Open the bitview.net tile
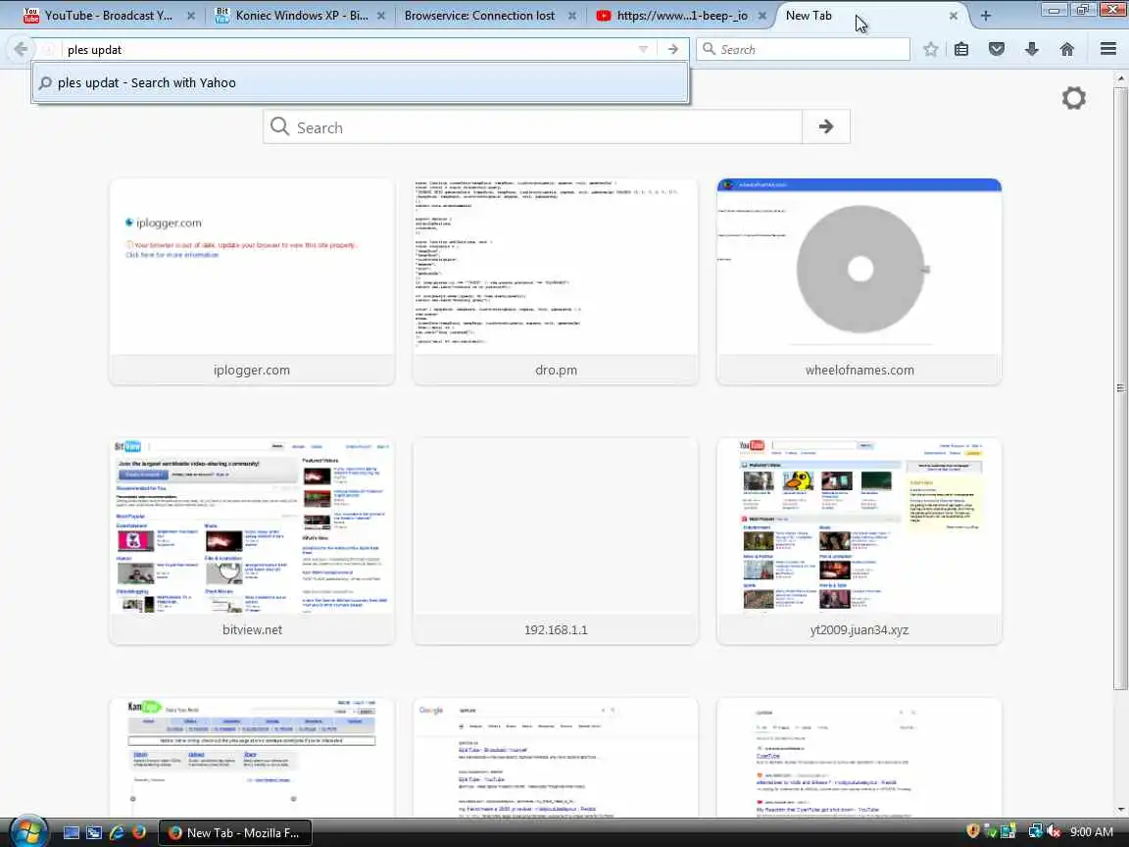 click(x=252, y=541)
